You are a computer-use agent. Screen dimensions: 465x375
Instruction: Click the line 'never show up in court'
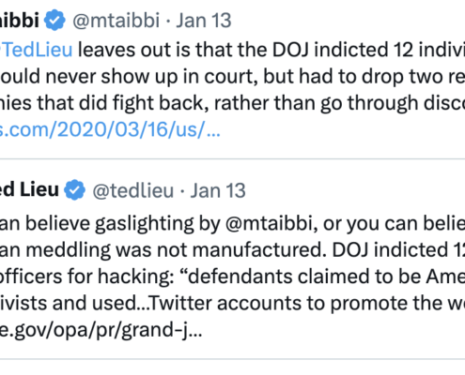[152, 76]
